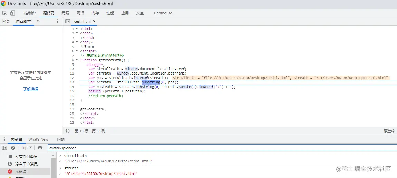Image resolution: width=397 pixels, height=178 pixels.
Task: Switch to the 内存 tab
Action: (95, 13)
